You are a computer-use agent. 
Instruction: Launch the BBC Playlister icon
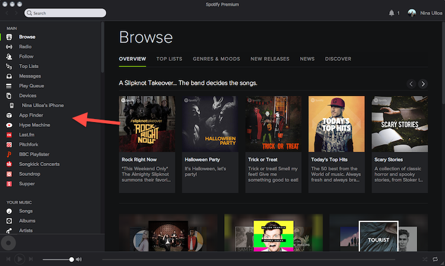pos(9,155)
